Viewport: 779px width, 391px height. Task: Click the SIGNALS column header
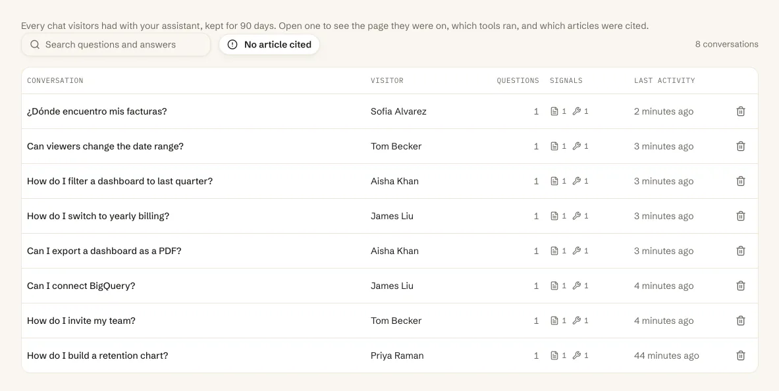click(566, 80)
